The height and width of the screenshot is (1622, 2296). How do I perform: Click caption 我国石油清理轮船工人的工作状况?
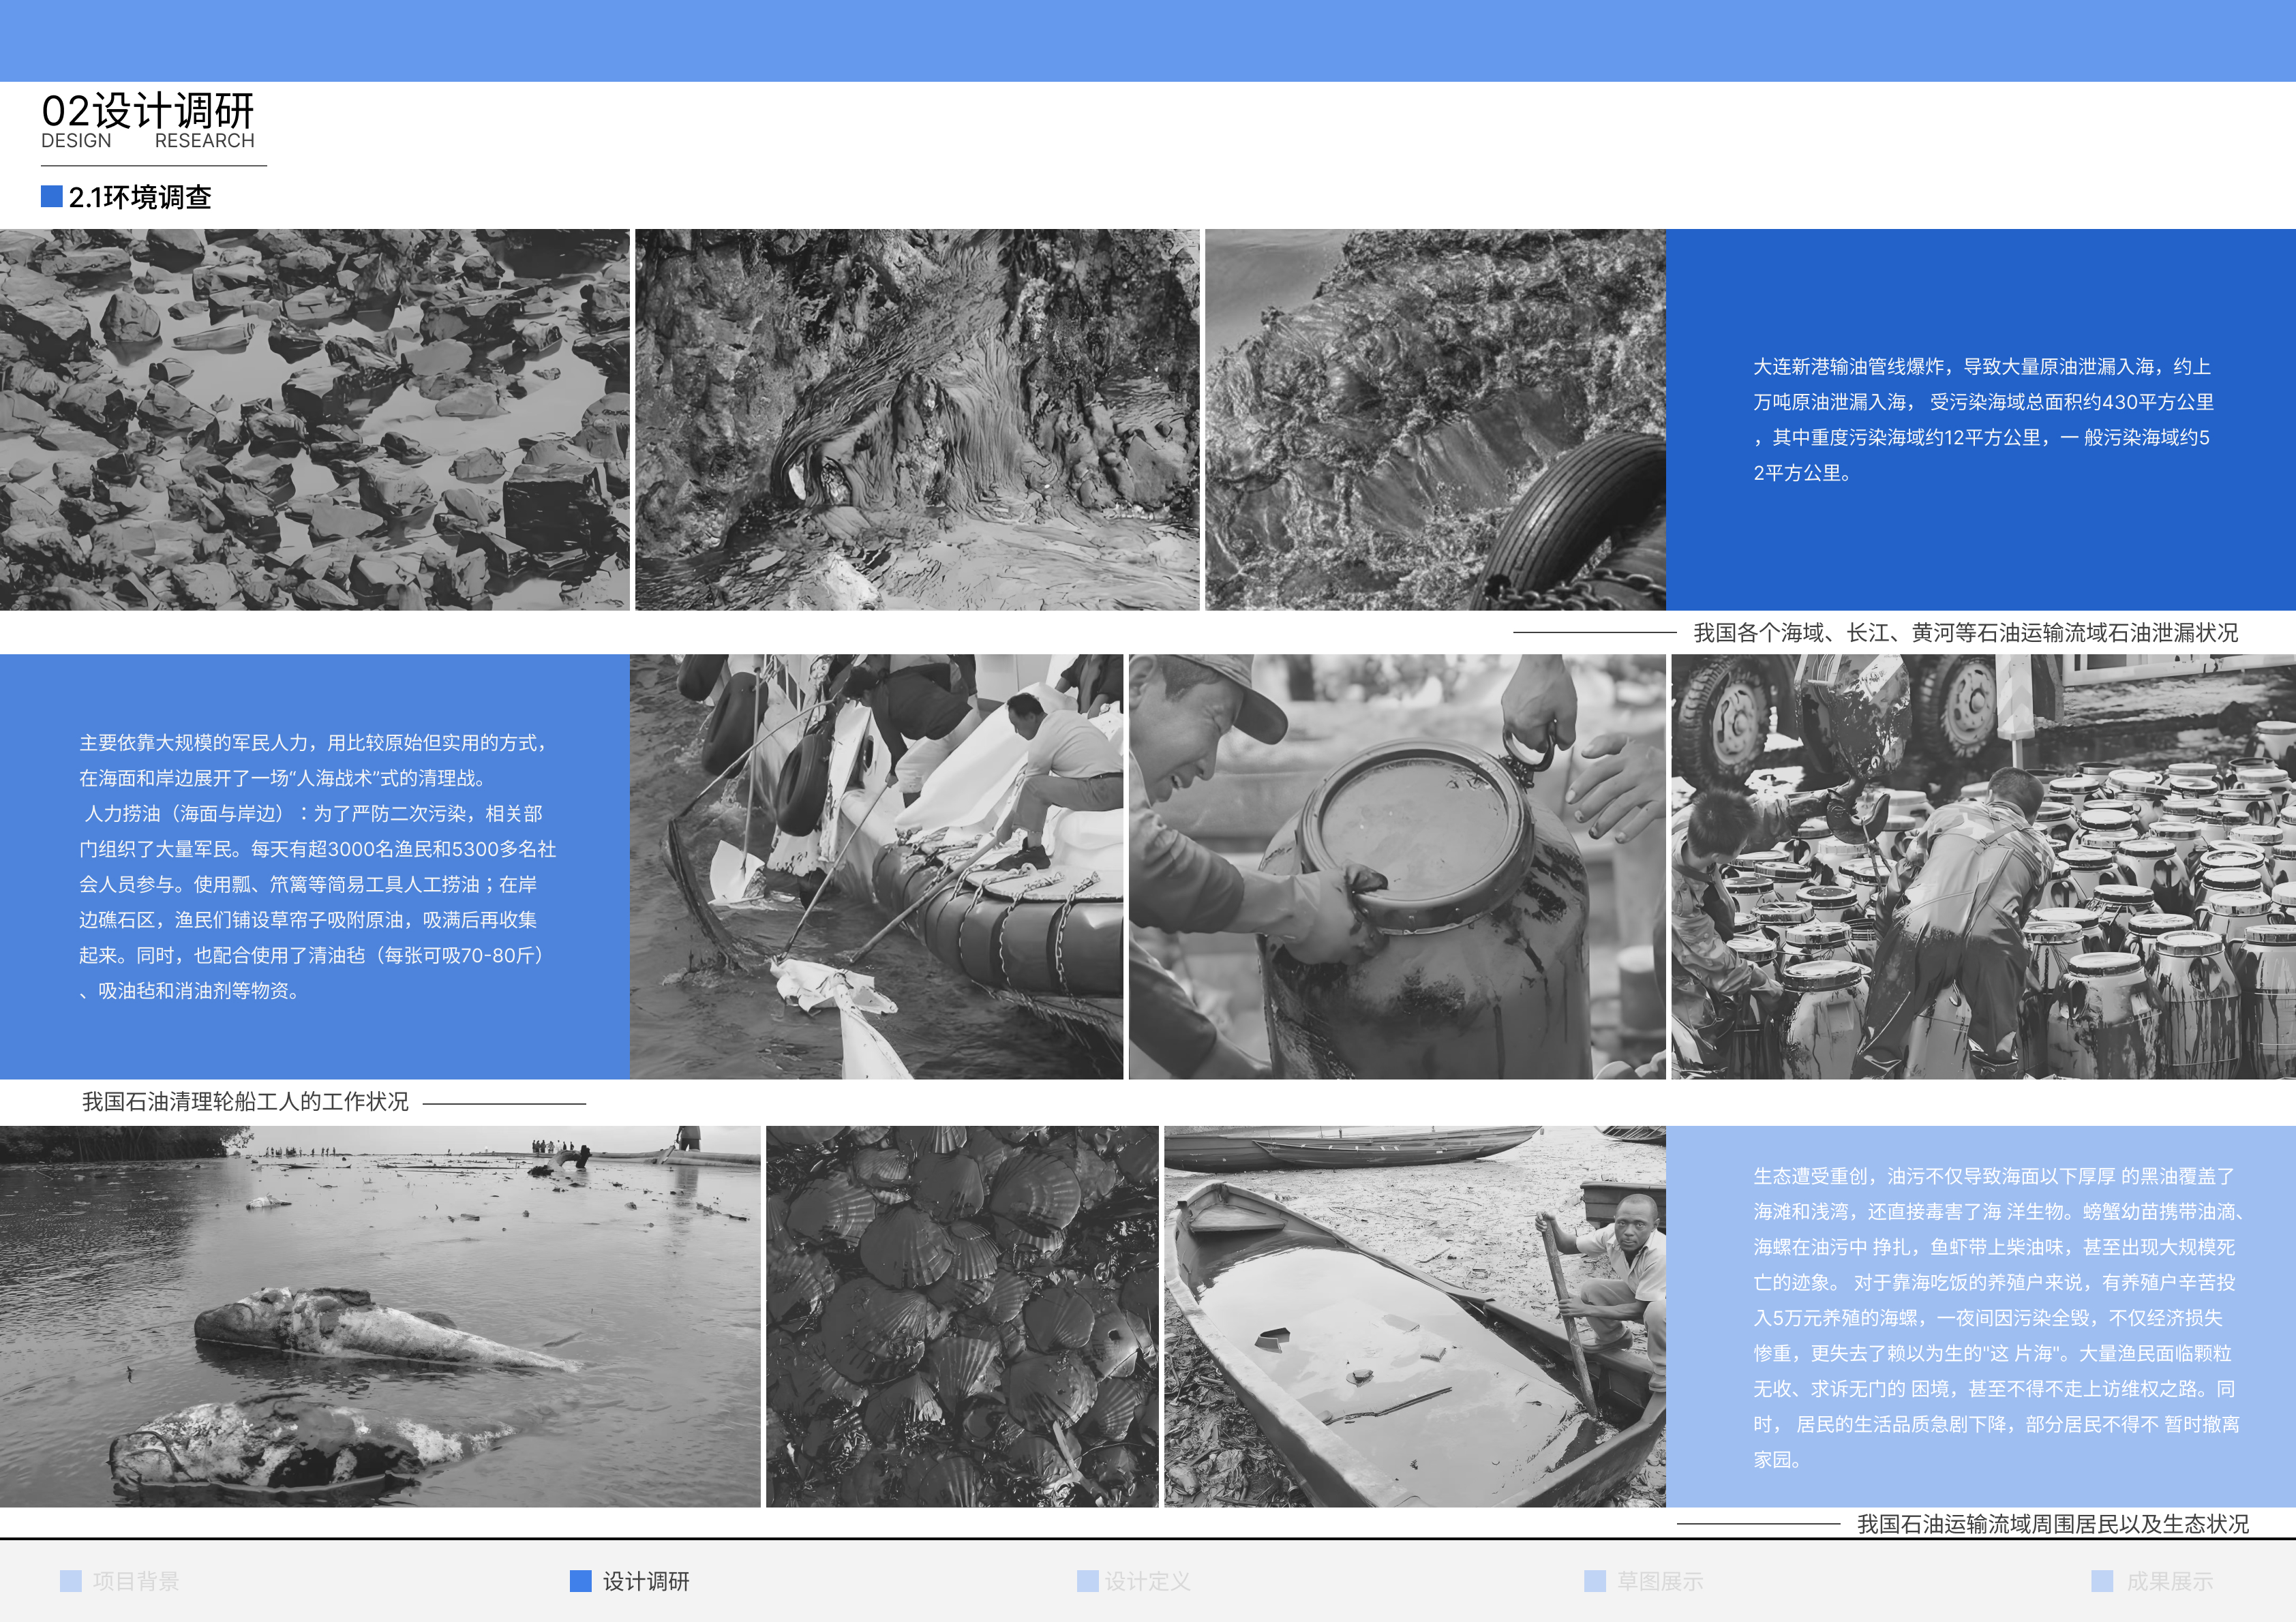[x=245, y=1102]
